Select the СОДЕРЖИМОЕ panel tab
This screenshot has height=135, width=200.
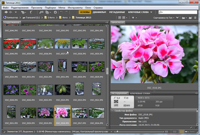[x=12, y=23]
